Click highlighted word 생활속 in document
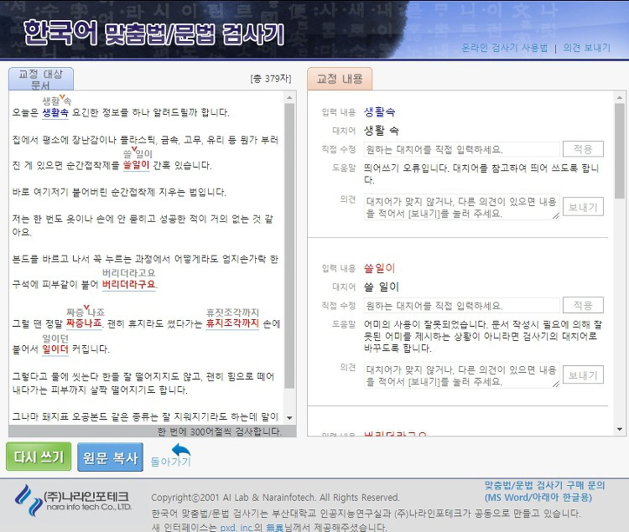629x532 pixels. click(x=55, y=112)
